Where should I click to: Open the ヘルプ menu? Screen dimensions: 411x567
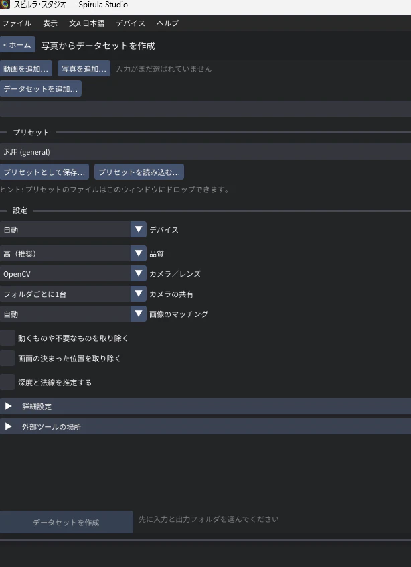tap(167, 23)
